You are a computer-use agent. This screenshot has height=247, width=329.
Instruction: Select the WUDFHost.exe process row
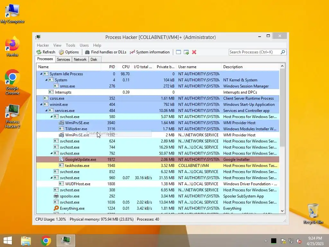pyautogui.click(x=158, y=184)
